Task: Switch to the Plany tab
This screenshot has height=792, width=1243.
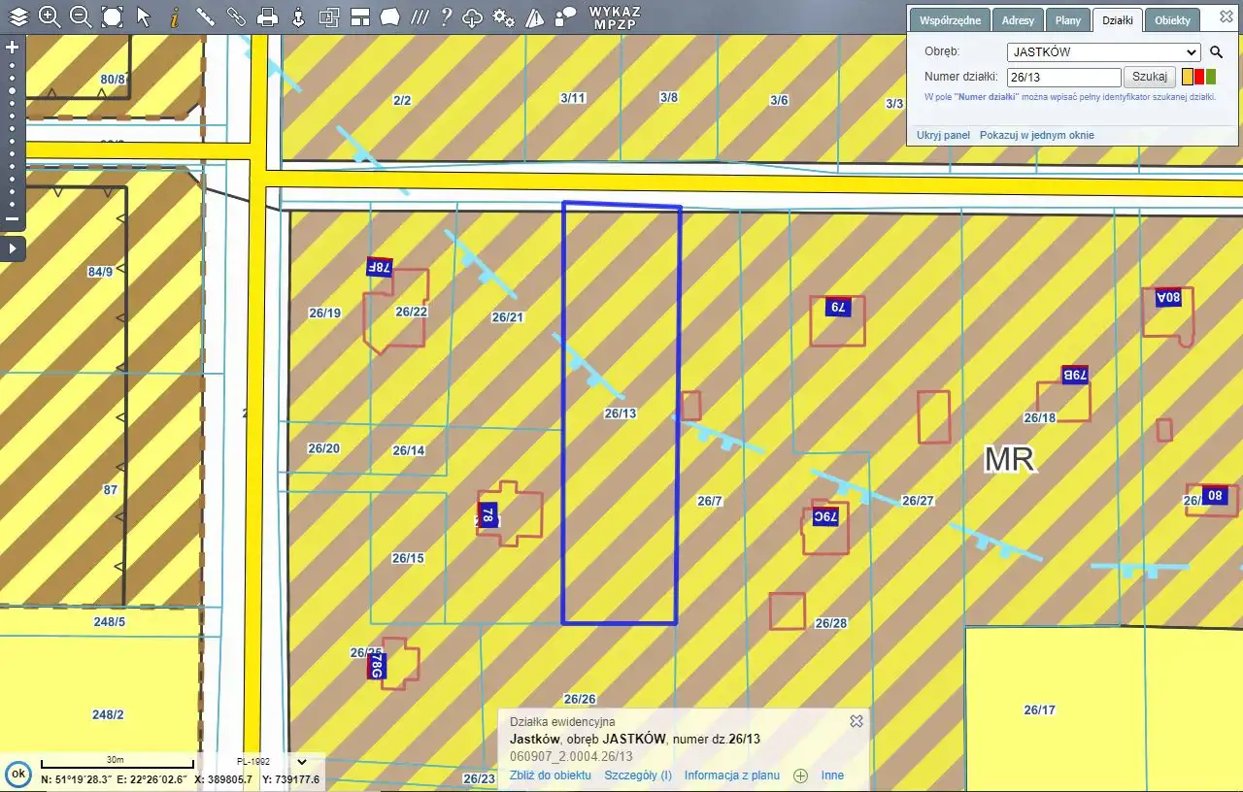Action: pos(1067,20)
